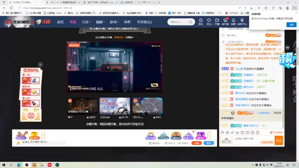299x168 pixels.
Task: Click the Douyu 斗鱼 logo
Action: (x=43, y=22)
